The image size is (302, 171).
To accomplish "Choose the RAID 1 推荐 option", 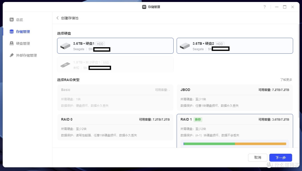I will pyautogui.click(x=235, y=131).
